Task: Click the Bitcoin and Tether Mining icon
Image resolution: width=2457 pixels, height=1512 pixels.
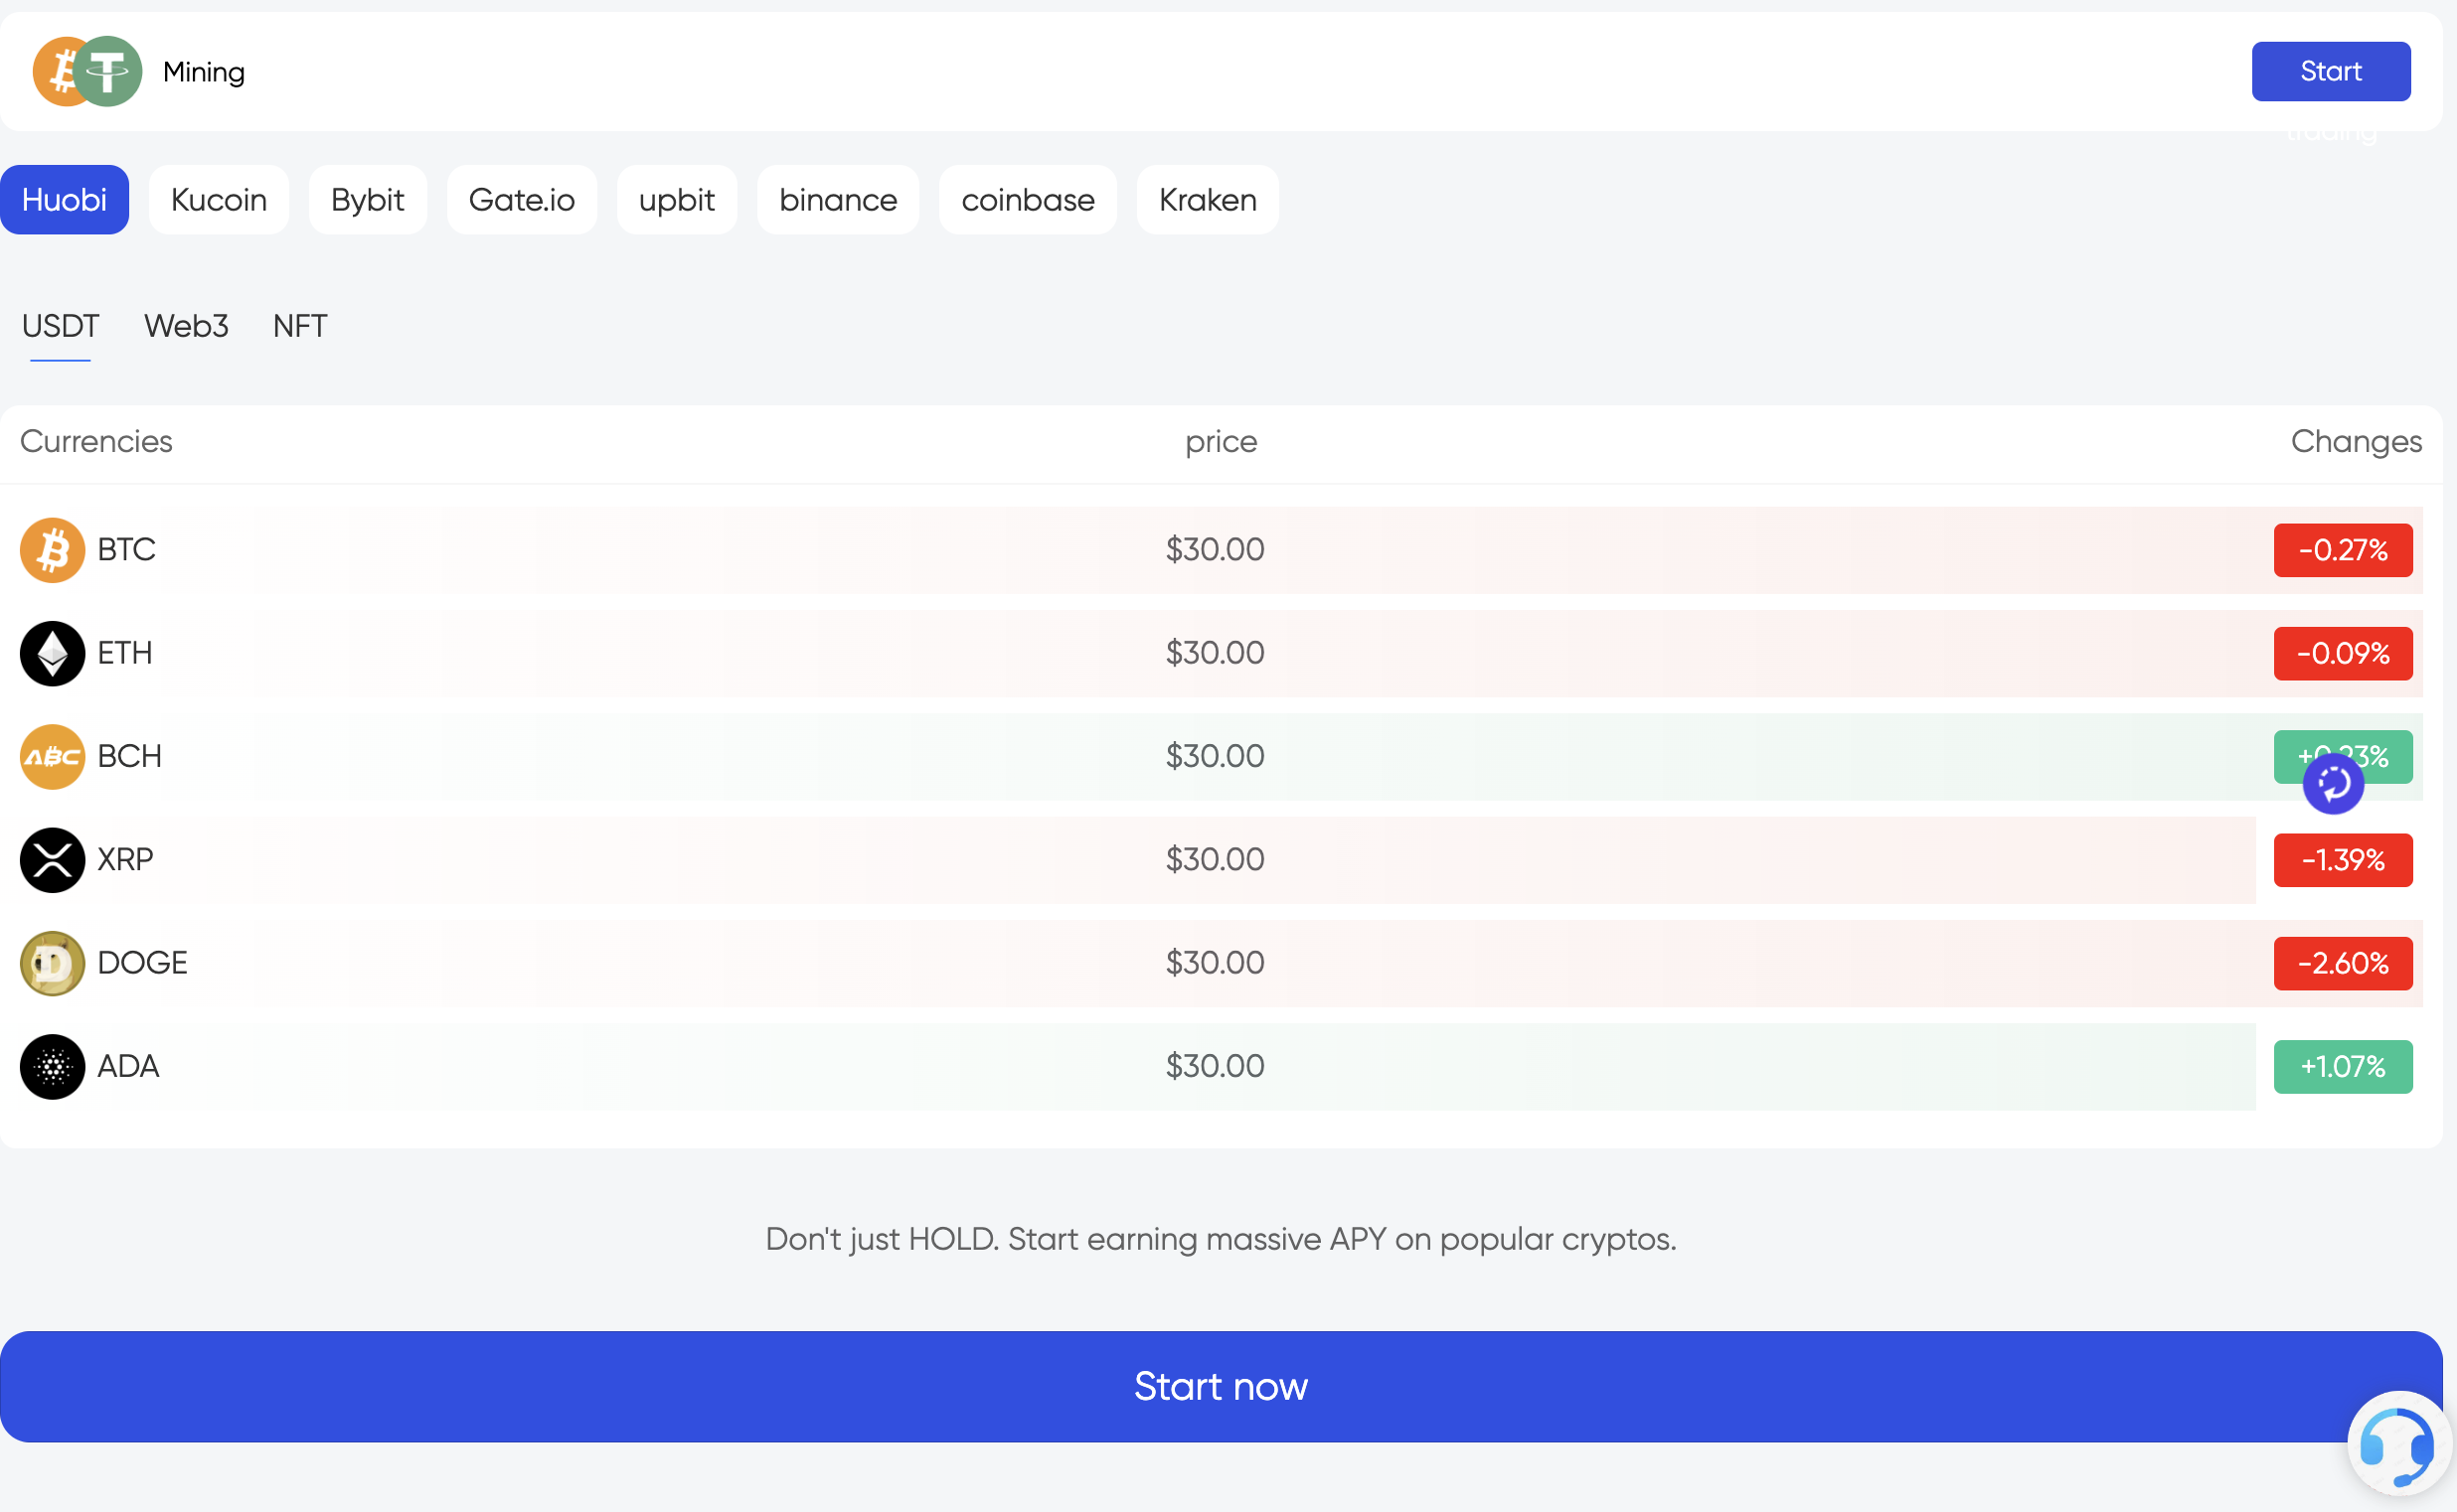Action: pyautogui.click(x=87, y=71)
